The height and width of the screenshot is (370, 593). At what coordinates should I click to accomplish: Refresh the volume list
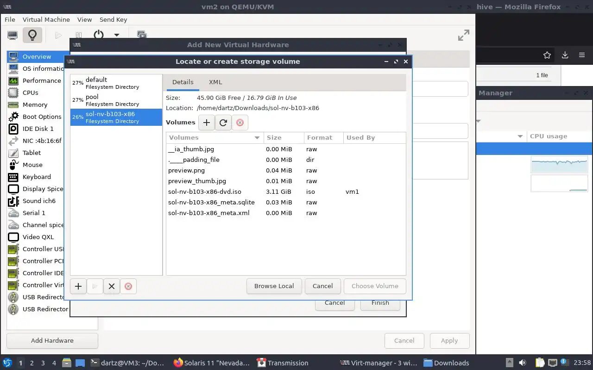223,123
